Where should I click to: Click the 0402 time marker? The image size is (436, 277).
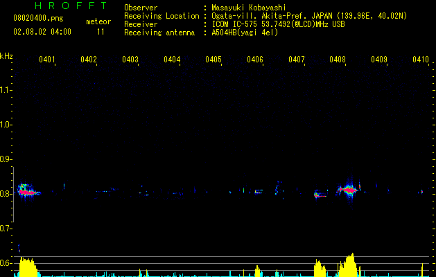coord(89,60)
